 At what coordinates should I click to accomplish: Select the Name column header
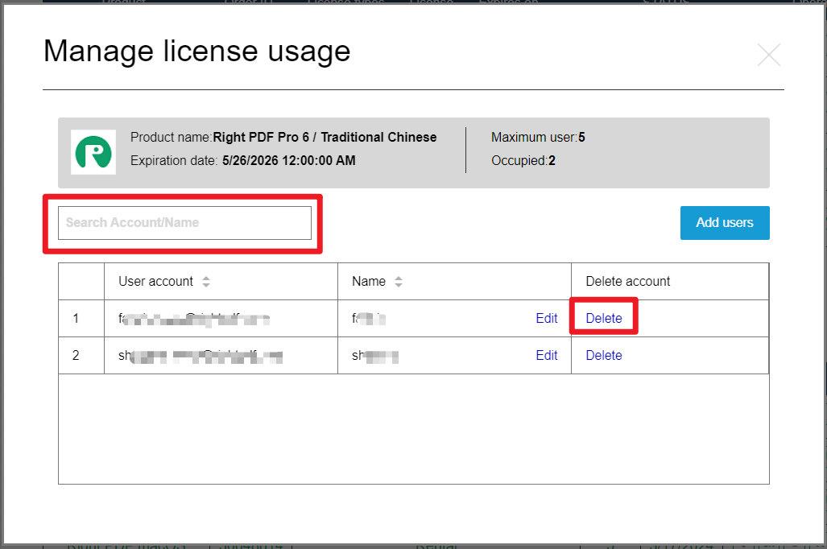(454, 282)
